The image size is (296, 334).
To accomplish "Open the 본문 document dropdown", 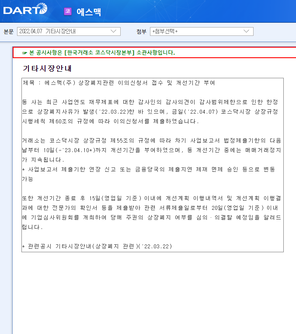I will [69, 31].
